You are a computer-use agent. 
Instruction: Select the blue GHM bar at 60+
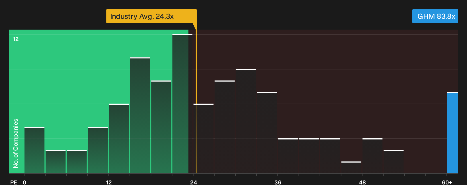[452, 133]
